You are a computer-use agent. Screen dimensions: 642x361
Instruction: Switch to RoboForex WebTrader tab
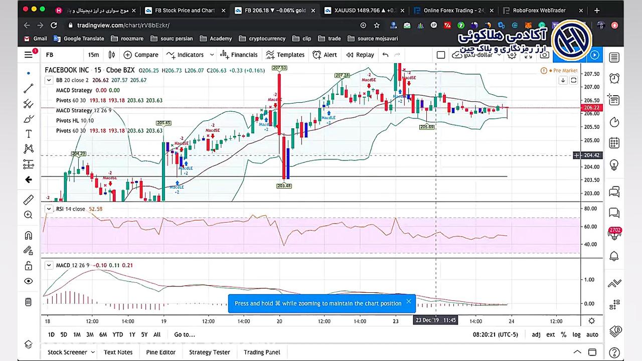pos(539,10)
